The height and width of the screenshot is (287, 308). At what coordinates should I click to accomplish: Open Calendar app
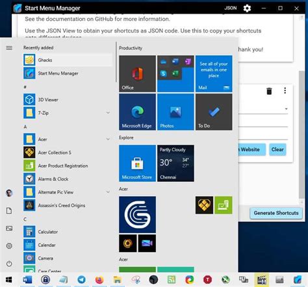click(x=68, y=245)
